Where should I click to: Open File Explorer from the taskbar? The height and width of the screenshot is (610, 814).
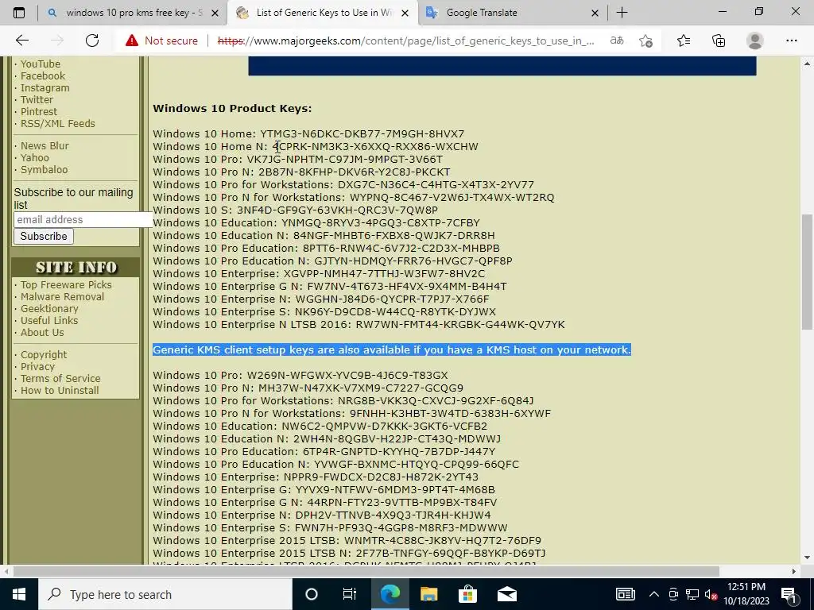point(428,594)
